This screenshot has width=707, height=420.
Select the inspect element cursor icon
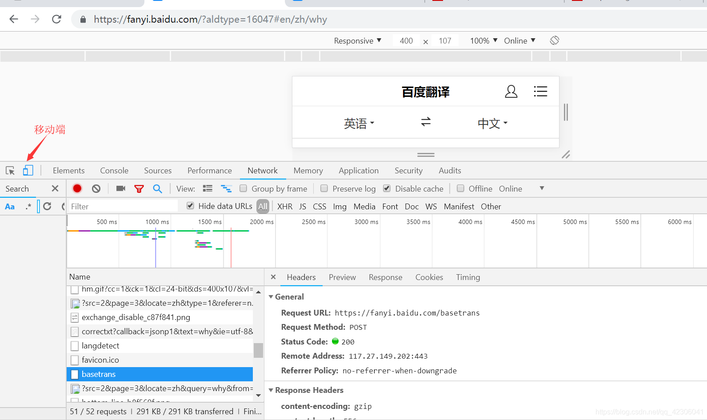pos(10,171)
